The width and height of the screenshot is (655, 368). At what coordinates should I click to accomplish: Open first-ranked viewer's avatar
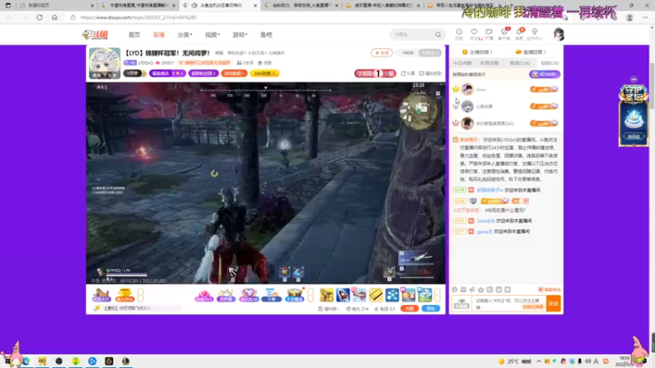click(x=468, y=89)
